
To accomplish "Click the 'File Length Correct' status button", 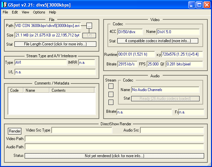I will [x=56, y=44].
